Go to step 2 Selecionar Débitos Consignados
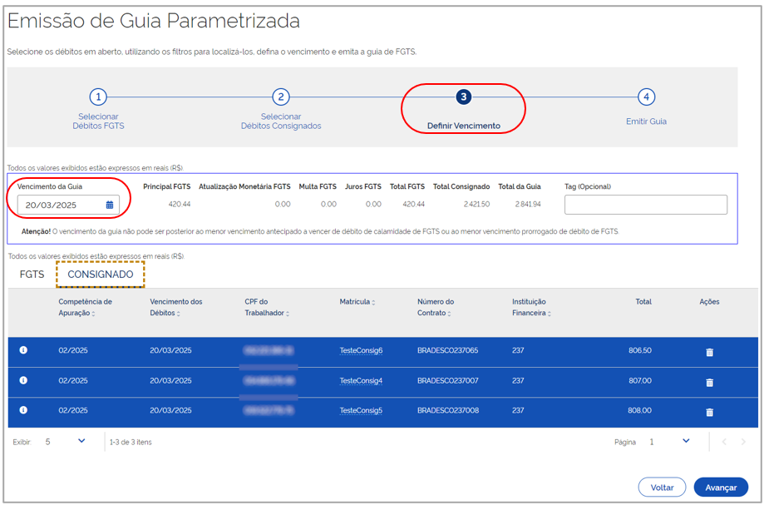Viewport: 764px width, 505px height. click(x=281, y=97)
